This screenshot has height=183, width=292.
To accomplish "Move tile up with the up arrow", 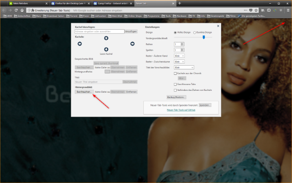I will (x=106, y=38).
